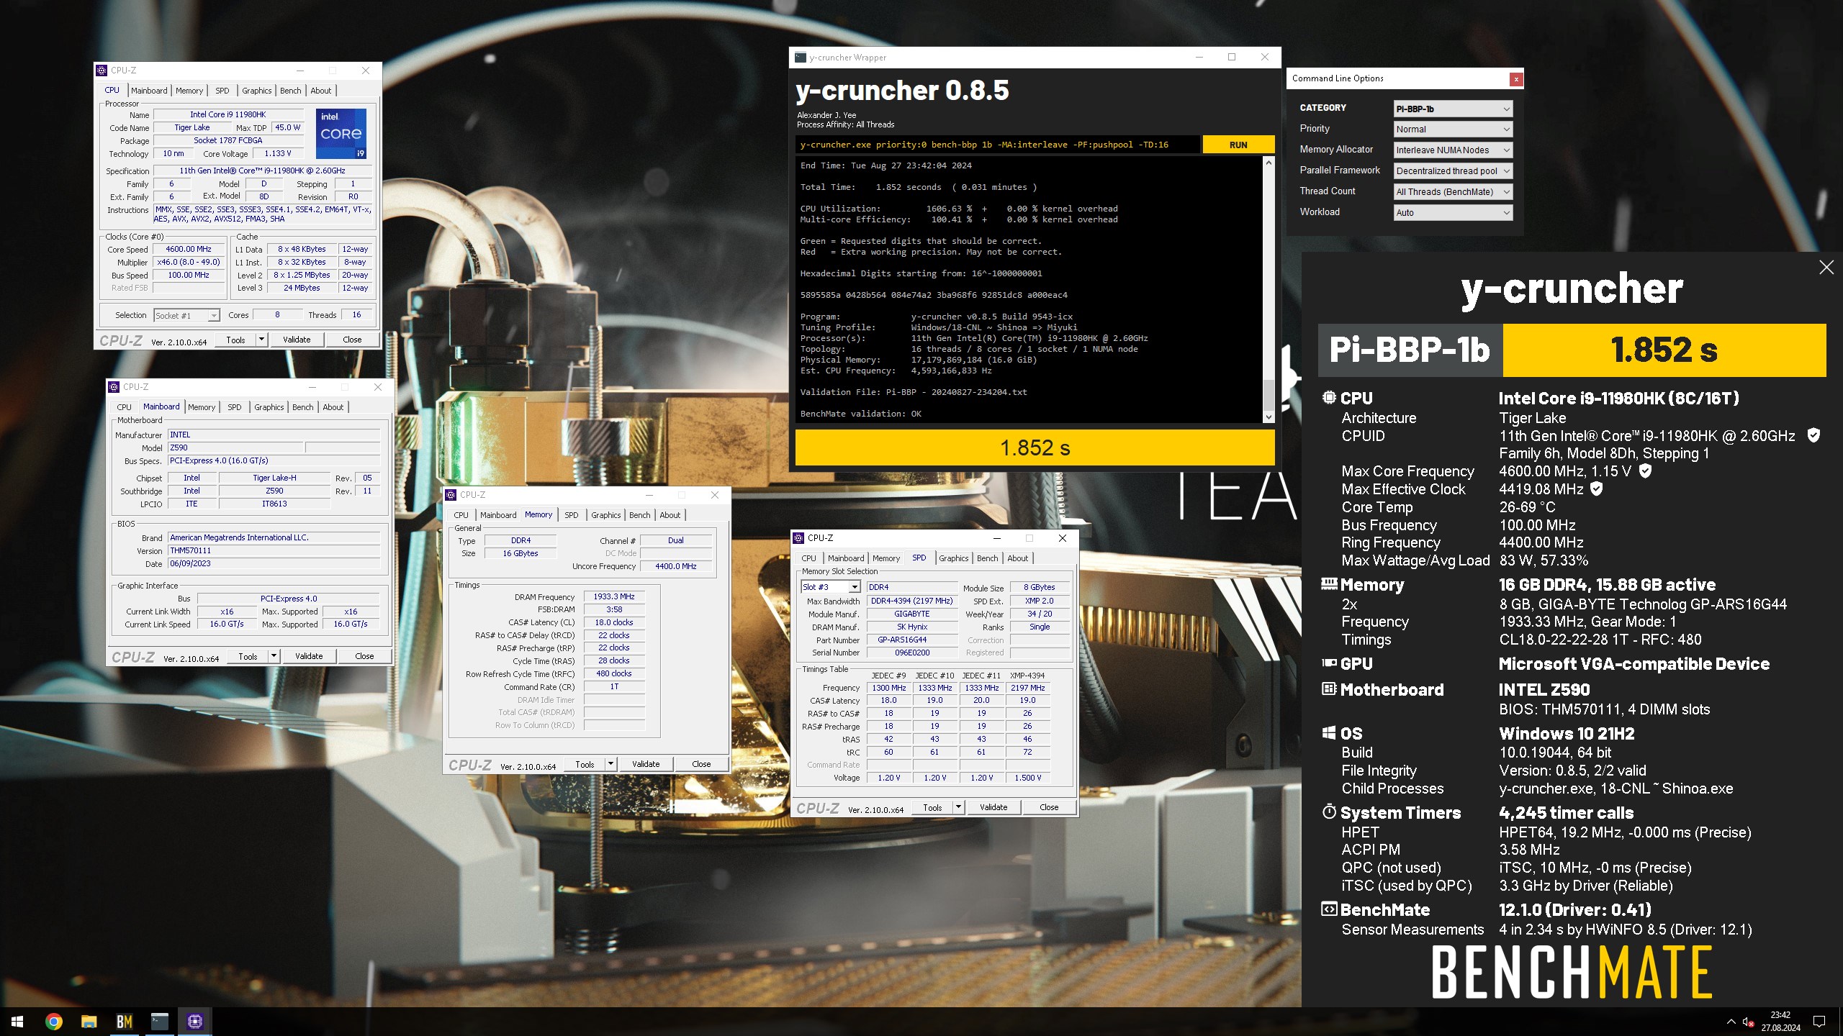
Task: Click Validate in CPU-Z CPU window
Action: coord(297,340)
